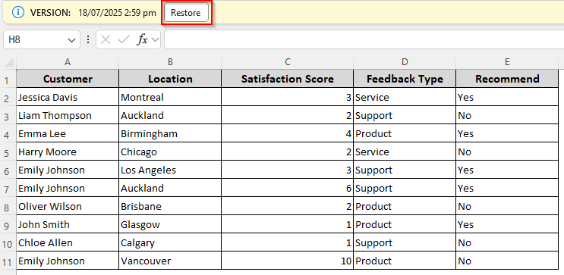Click the Insert Function fx icon
The image size is (564, 275).
coord(142,39)
